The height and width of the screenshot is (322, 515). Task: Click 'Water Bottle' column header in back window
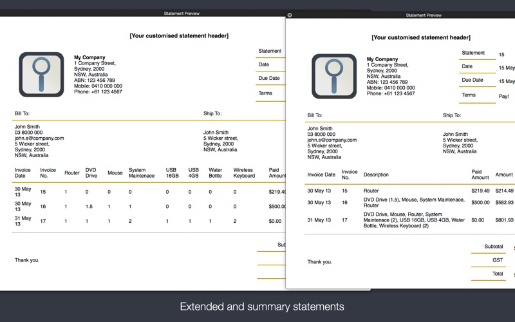(x=215, y=173)
